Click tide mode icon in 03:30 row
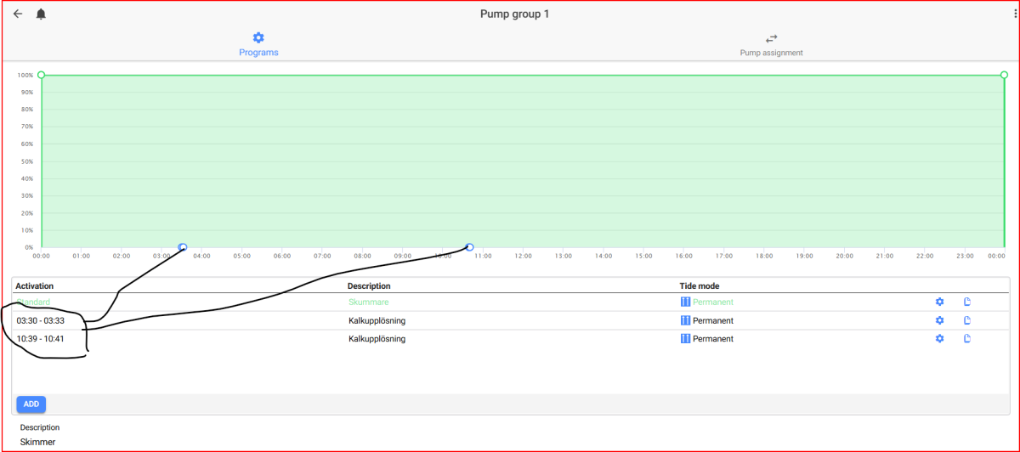 685,320
